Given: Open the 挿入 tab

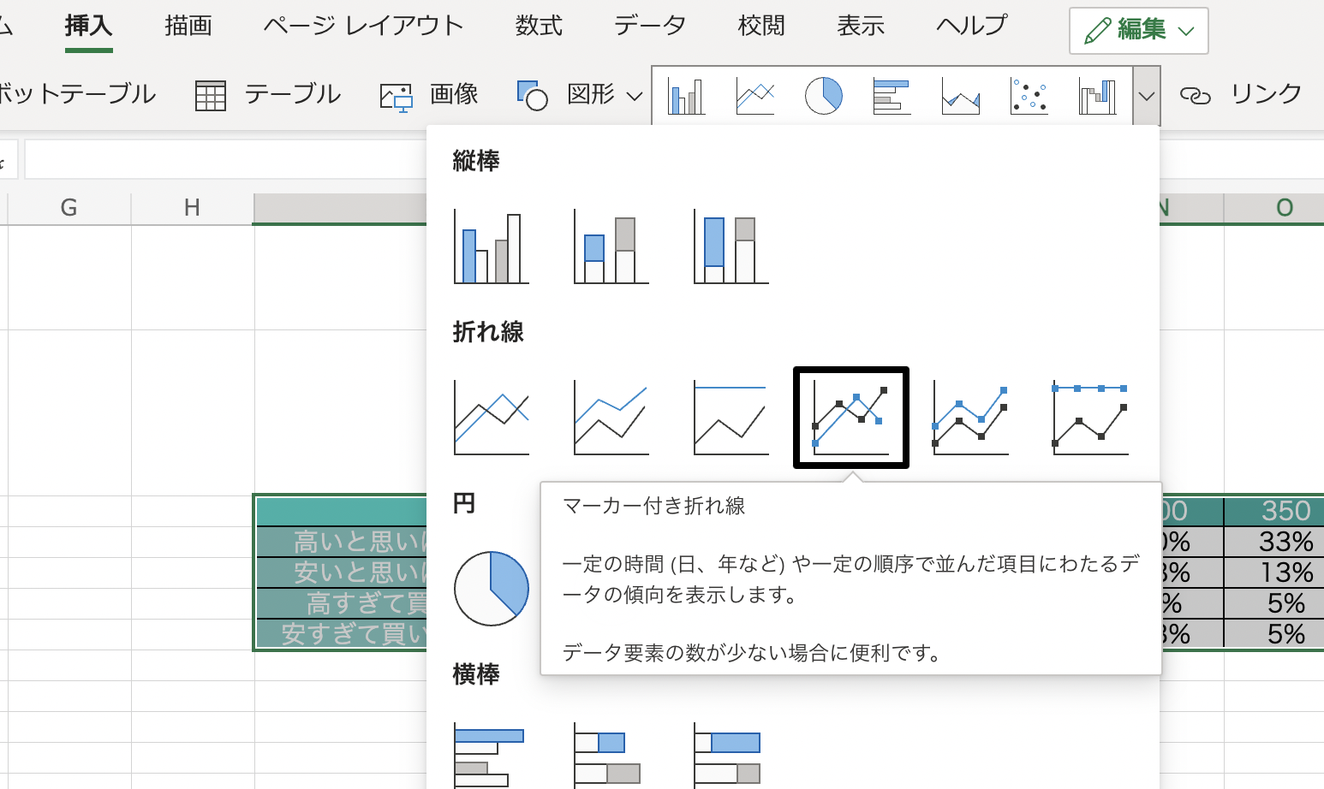Looking at the screenshot, I should (x=88, y=26).
